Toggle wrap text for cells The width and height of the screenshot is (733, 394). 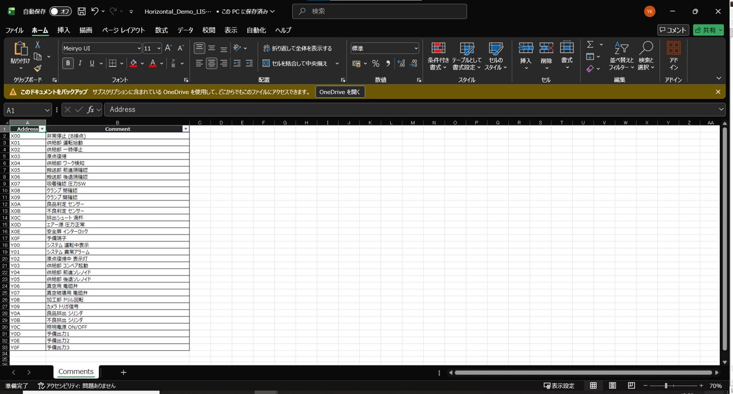tap(297, 48)
